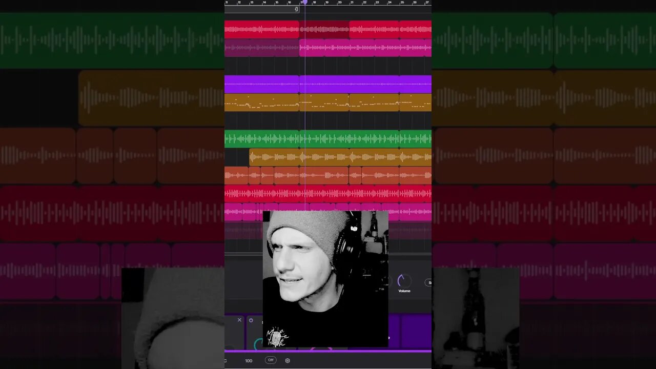Select the green audio clip before bar 17
Screen dimensions: 656x369
point(261,139)
